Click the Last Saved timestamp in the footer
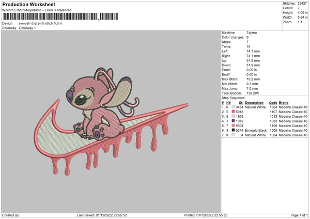The image size is (310, 219). pyautogui.click(x=102, y=215)
